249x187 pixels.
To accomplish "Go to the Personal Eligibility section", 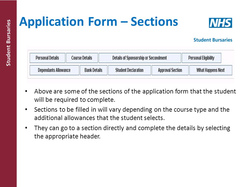I will [201, 58].
